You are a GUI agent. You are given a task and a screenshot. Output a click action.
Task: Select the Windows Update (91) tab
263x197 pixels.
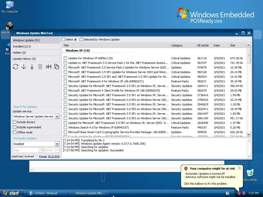click(36, 40)
